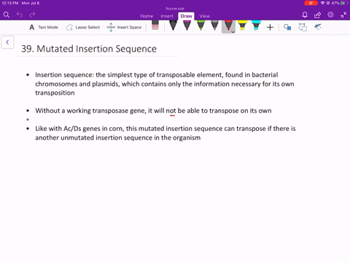
Task: Switch to the Home tab
Action: (147, 16)
